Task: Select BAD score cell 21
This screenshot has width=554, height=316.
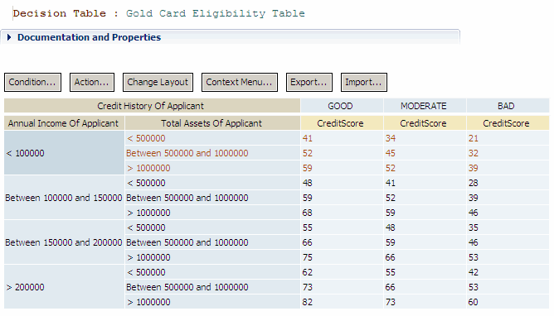Action: [508, 138]
